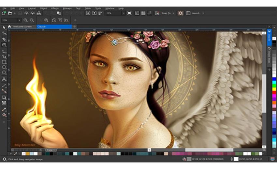Image resolution: width=277 pixels, height=169 pixels.
Task: Expand the Snap To dropdown
Action: point(173,13)
